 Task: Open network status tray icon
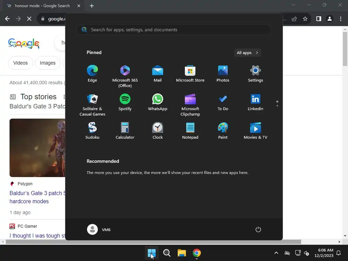(x=298, y=253)
